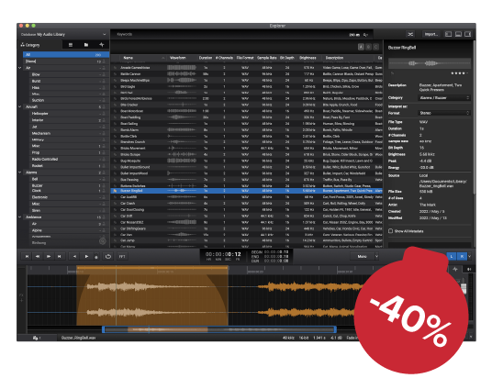Image resolution: width=492 pixels, height=378 pixels.
Task: Click the play reverse button
Action: click(x=74, y=256)
